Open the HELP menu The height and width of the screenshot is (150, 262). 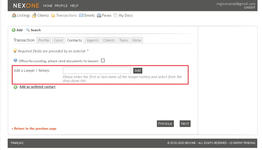tap(74, 6)
